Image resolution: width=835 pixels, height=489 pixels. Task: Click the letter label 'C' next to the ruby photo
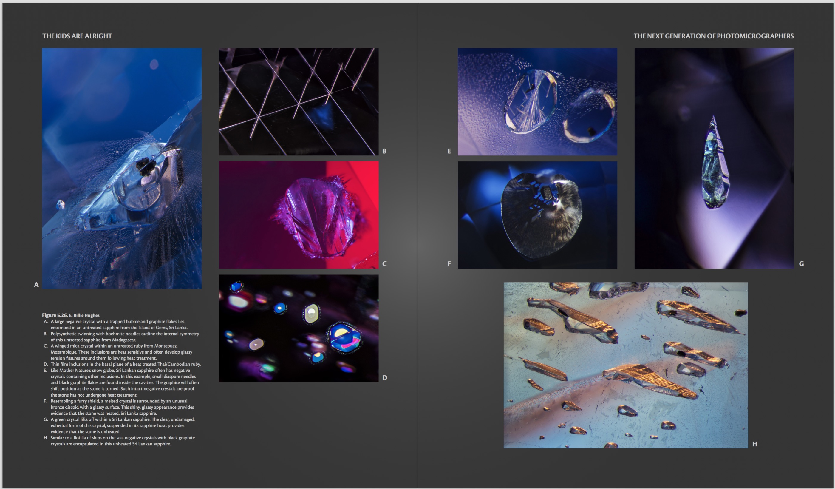pyautogui.click(x=384, y=264)
